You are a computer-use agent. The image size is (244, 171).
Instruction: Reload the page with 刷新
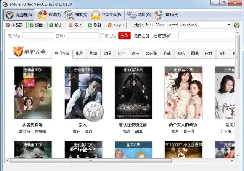(95, 25)
